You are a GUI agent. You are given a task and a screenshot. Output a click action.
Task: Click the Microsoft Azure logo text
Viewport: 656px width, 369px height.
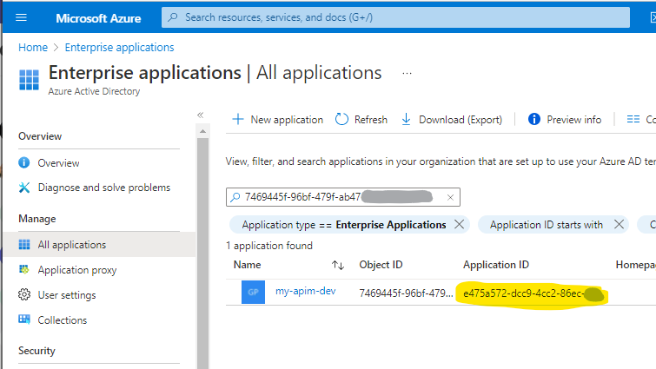coord(98,18)
